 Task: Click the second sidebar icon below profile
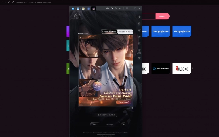pos(139,24)
